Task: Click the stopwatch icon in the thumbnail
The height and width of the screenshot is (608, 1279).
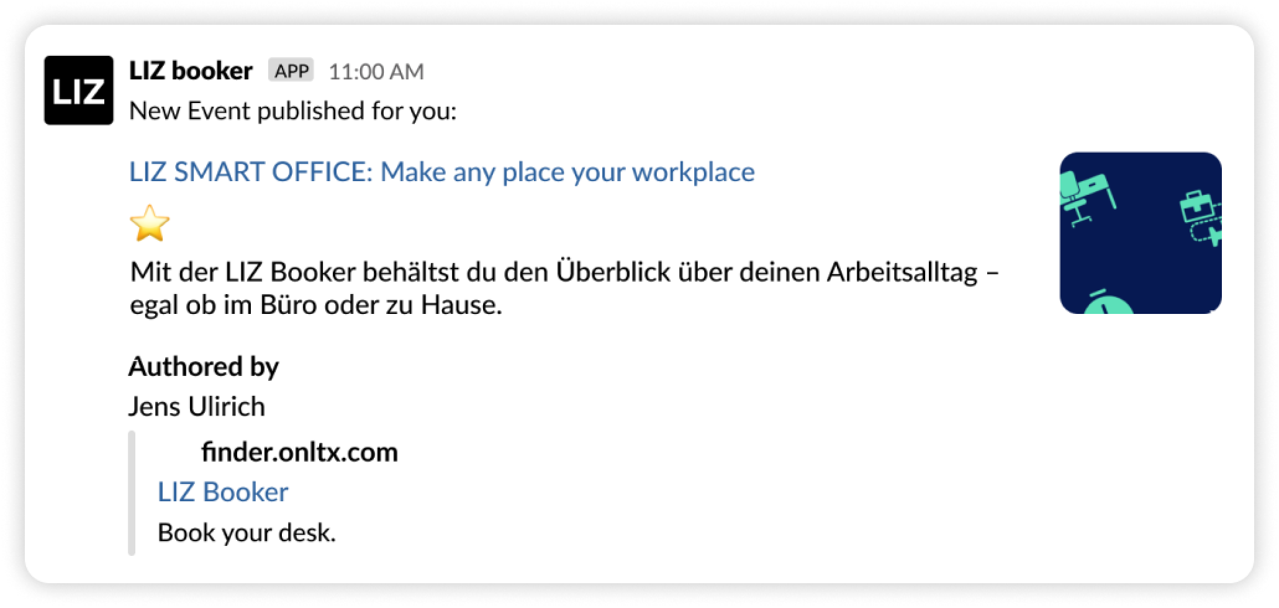Action: (x=1109, y=303)
